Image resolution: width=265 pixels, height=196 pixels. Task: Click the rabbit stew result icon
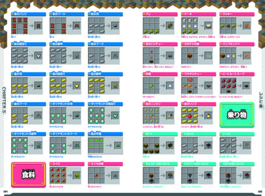click(x=208, y=86)
